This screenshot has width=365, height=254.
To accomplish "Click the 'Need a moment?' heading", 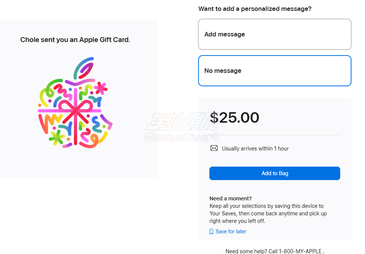I will tap(230, 198).
